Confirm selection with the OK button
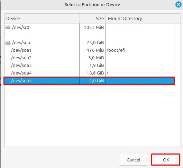The image size is (183, 168). point(166,160)
